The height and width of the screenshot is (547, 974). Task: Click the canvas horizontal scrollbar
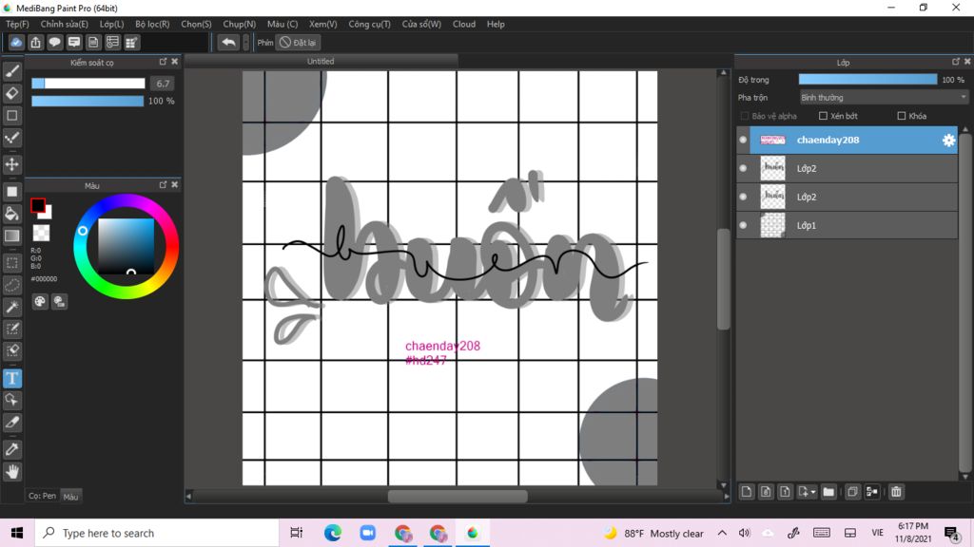458,496
